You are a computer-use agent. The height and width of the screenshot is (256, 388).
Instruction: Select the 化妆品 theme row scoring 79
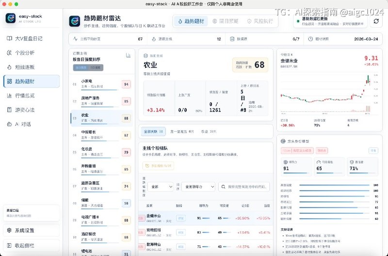point(102,152)
